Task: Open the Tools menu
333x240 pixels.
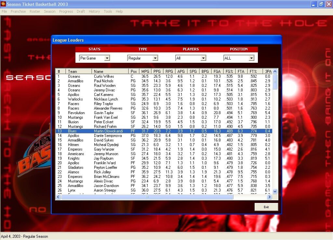Action: [108, 11]
